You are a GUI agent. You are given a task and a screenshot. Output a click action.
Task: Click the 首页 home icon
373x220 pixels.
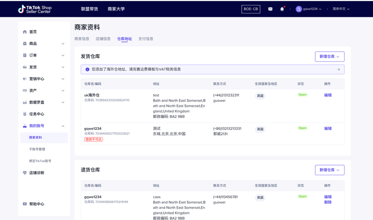[25, 32]
